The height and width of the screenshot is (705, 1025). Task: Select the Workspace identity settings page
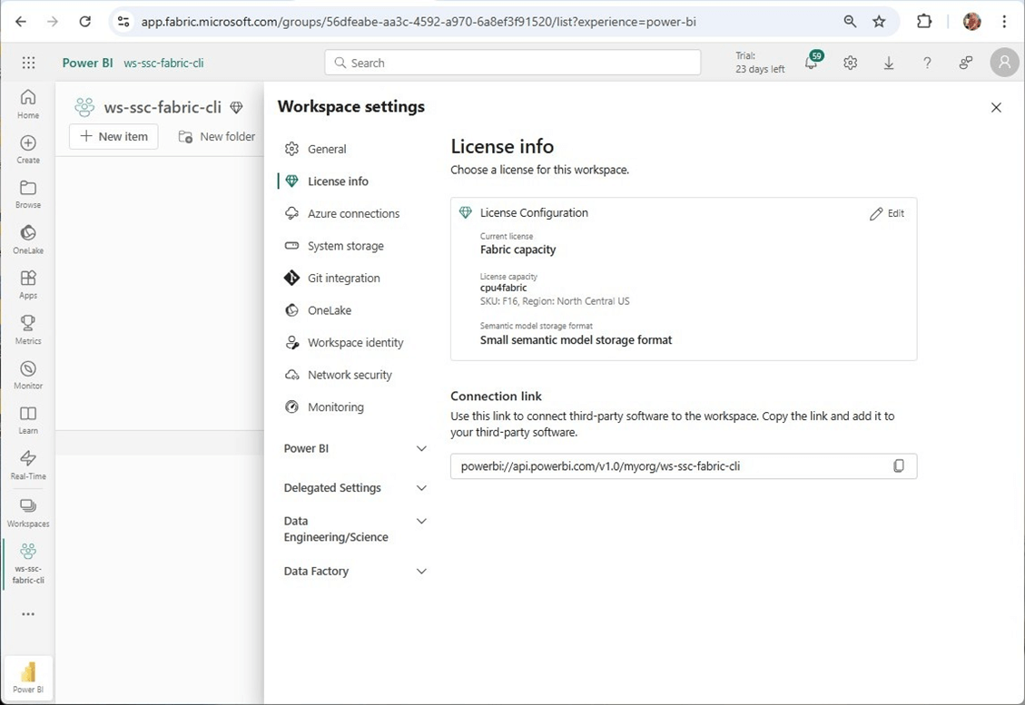tap(355, 343)
